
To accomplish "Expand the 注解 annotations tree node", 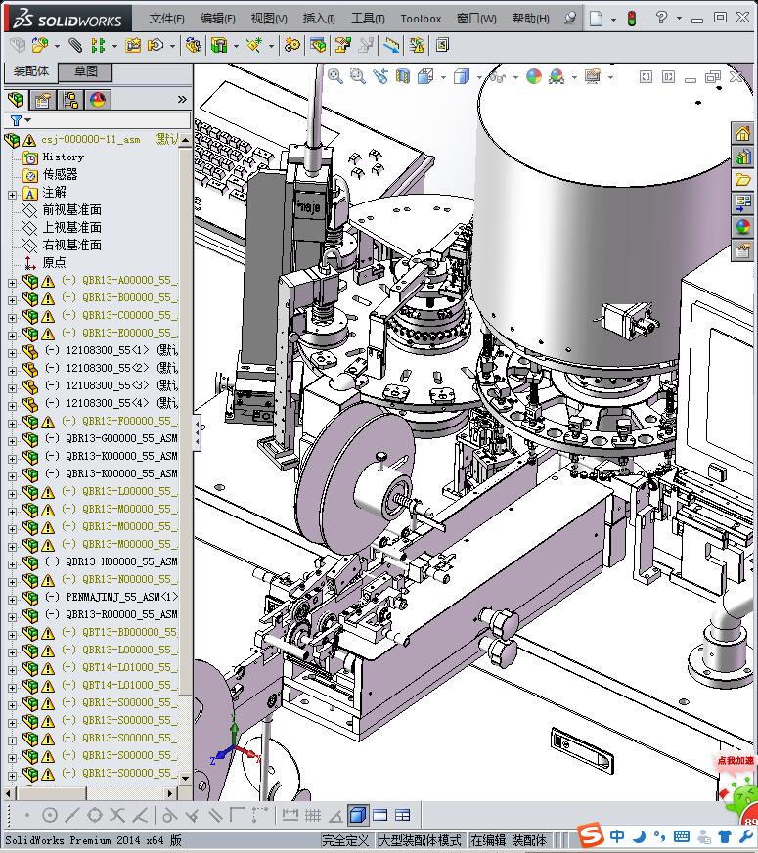I will coord(12,193).
